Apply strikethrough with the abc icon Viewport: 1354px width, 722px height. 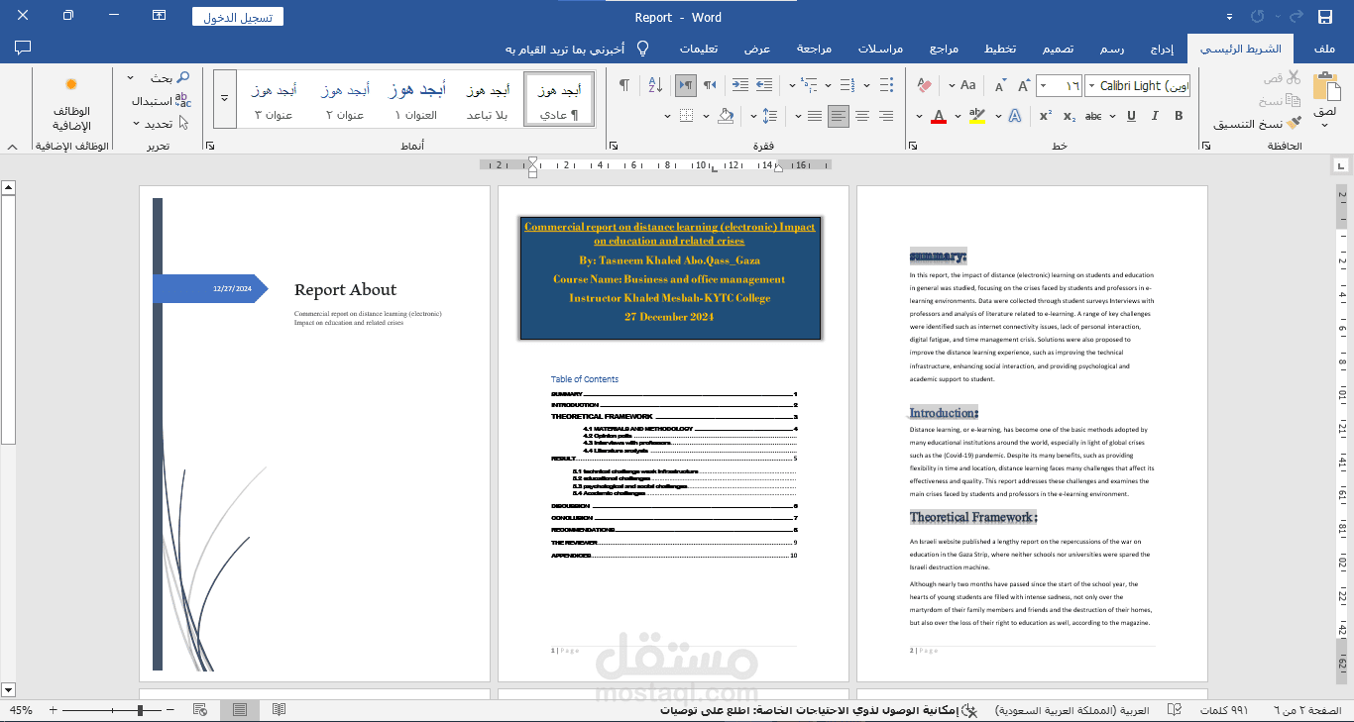(1093, 116)
